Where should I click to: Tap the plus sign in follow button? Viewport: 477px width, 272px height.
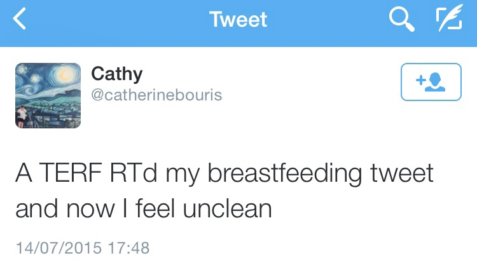point(420,81)
